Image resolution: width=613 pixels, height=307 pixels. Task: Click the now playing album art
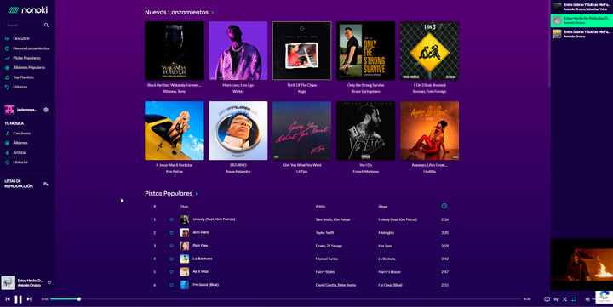click(x=9, y=283)
